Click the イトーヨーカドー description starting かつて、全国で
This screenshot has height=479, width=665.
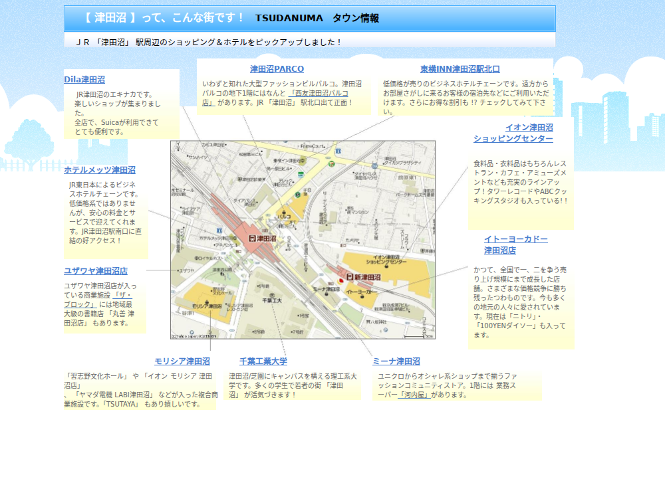coord(520,302)
